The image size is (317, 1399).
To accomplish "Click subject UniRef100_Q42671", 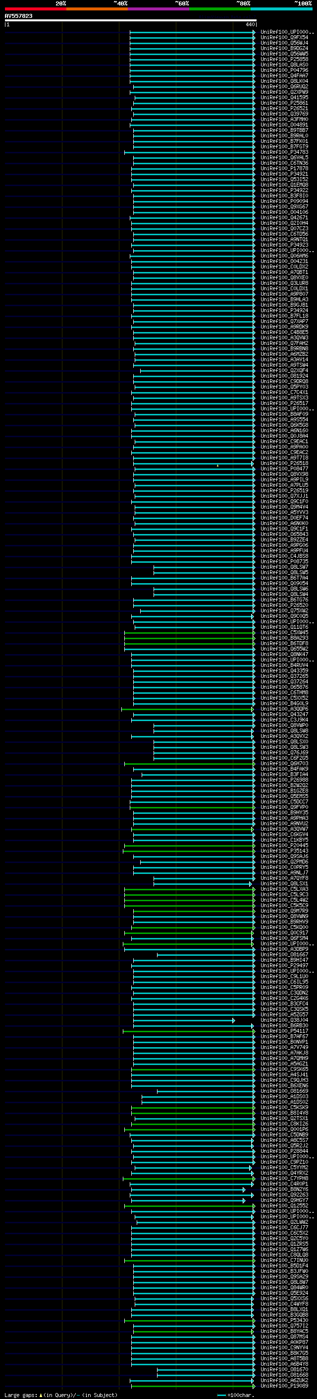I will click(x=284, y=217).
